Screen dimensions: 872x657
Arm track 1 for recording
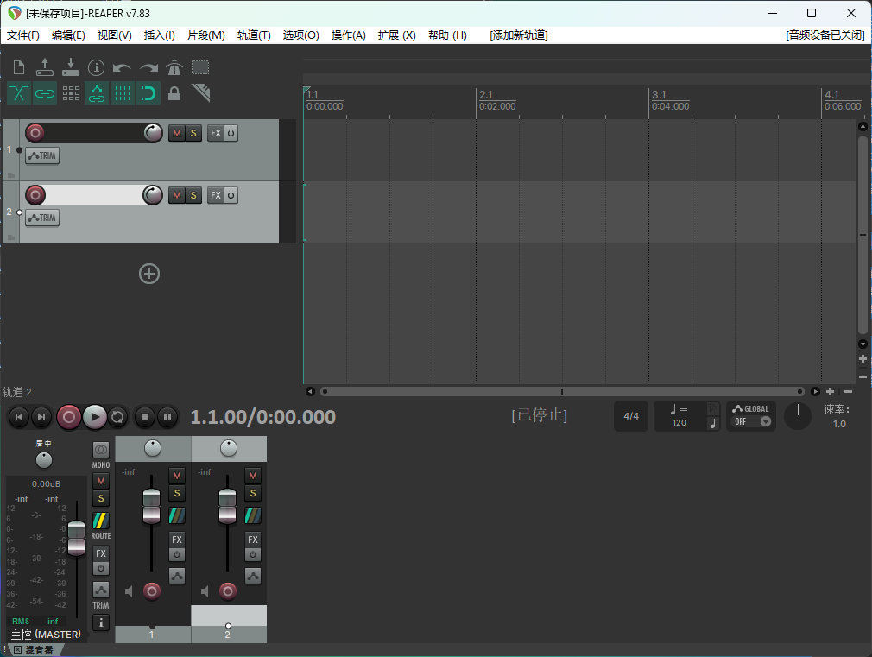(35, 133)
